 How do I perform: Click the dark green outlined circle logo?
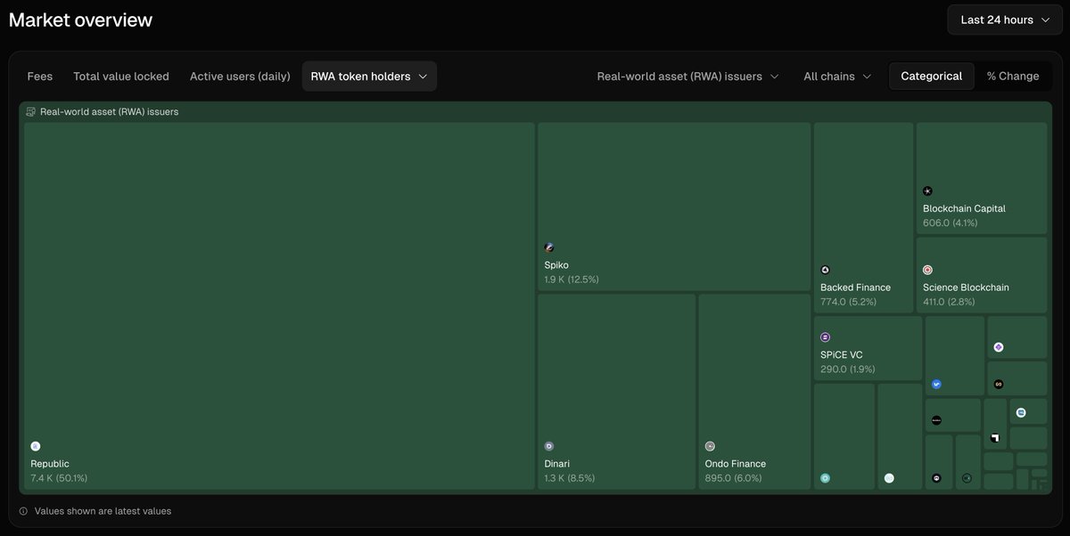(x=967, y=478)
